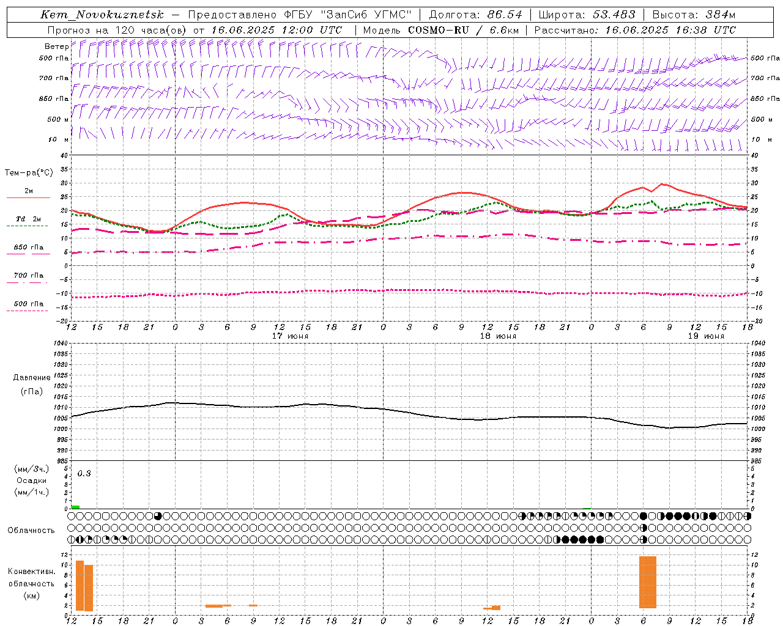Select the '16.06.2025 12:00 UTC' start time
The image size is (783, 626).
(276, 30)
